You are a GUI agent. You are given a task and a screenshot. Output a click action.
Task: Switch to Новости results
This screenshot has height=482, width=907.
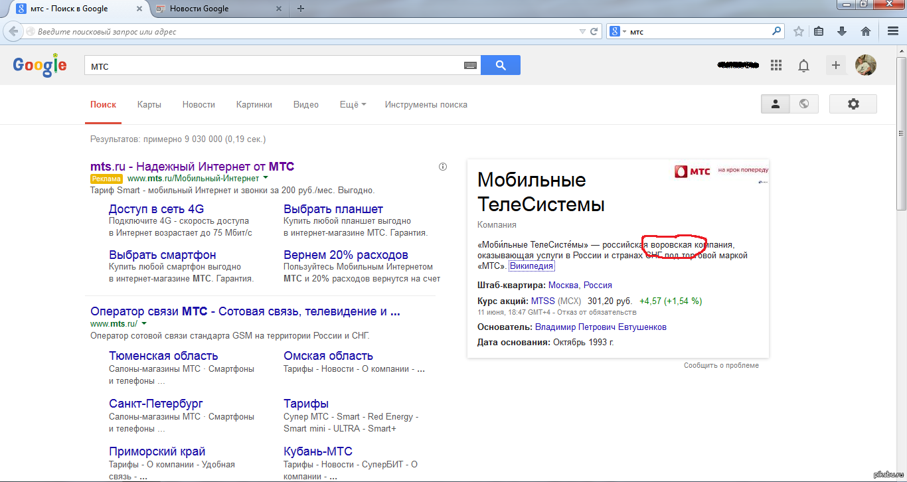click(x=199, y=105)
